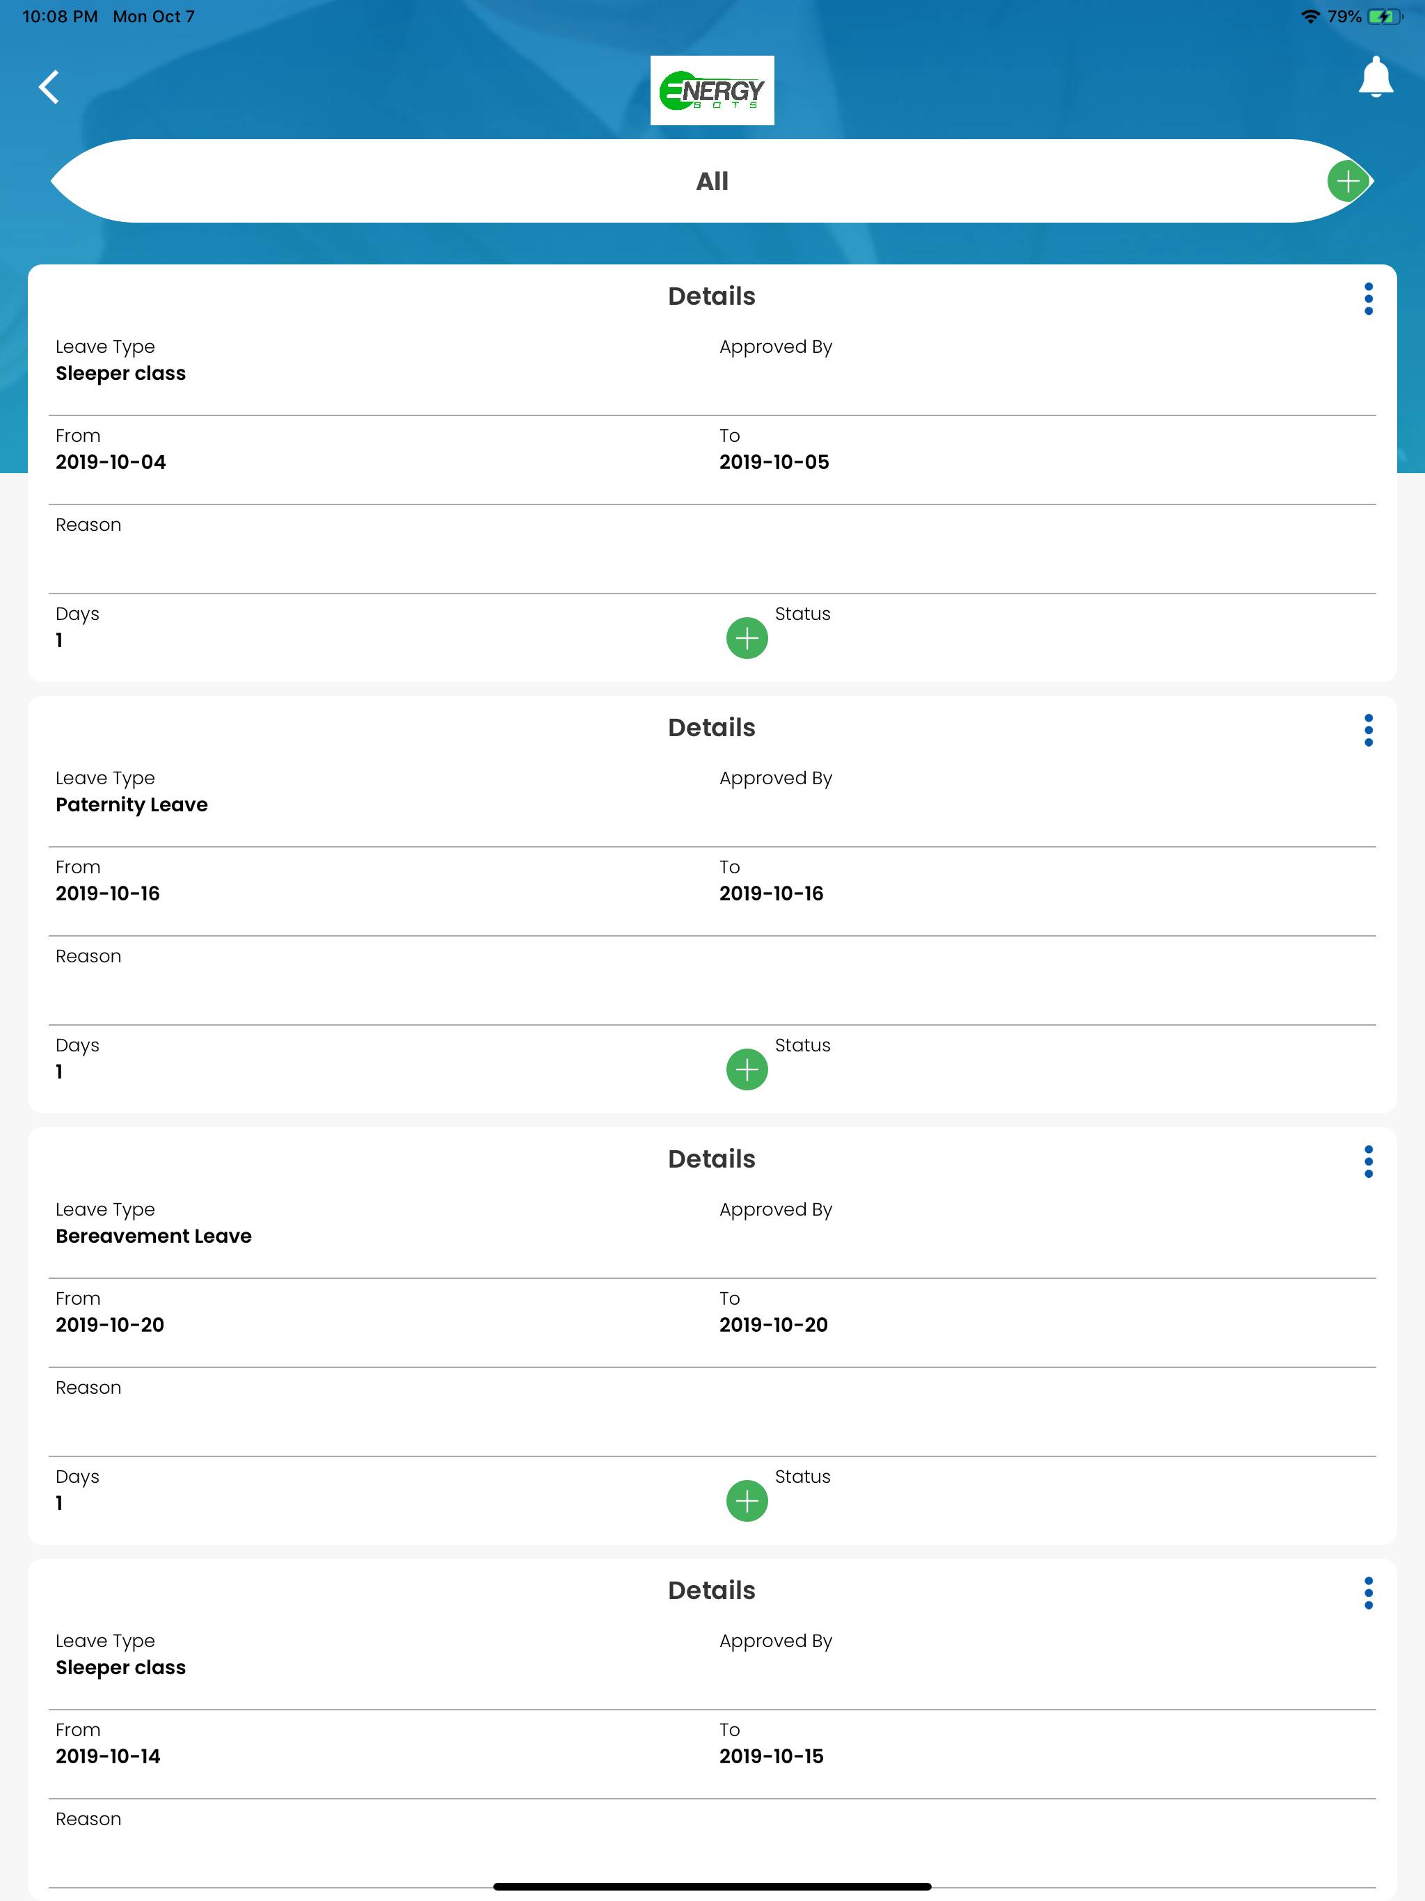Tap the From date 2019-10-16
The width and height of the screenshot is (1425, 1901).
(x=107, y=893)
